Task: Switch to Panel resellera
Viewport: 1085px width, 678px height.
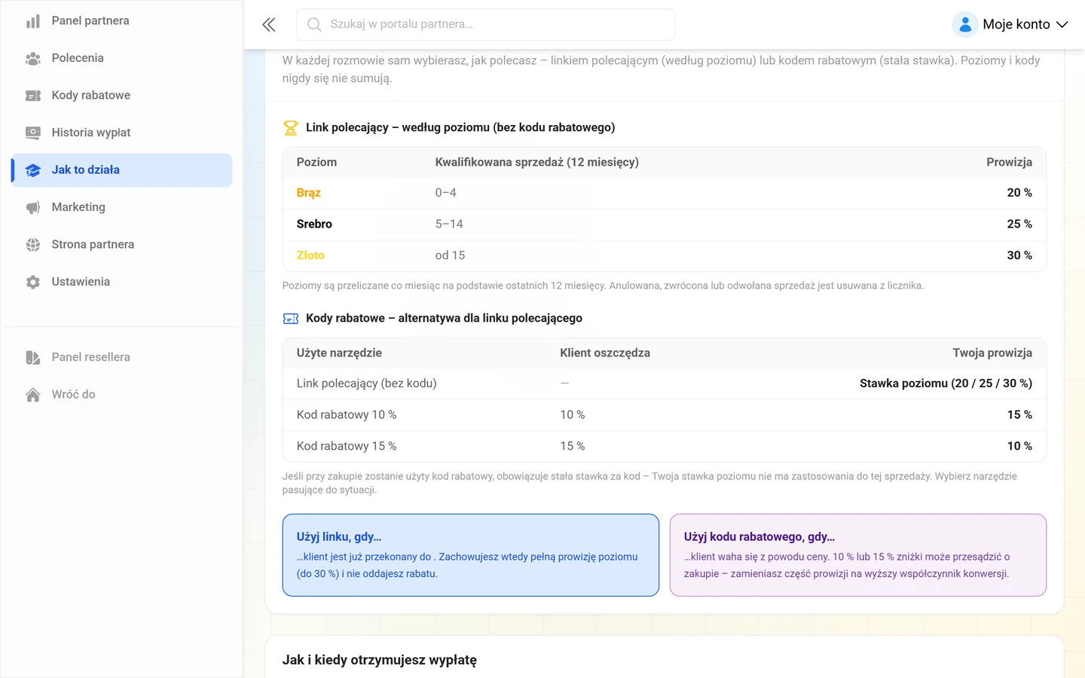Action: click(121, 357)
